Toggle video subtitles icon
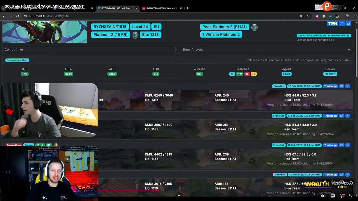Image resolution: width=358 pixels, height=201 pixels. click(x=333, y=196)
